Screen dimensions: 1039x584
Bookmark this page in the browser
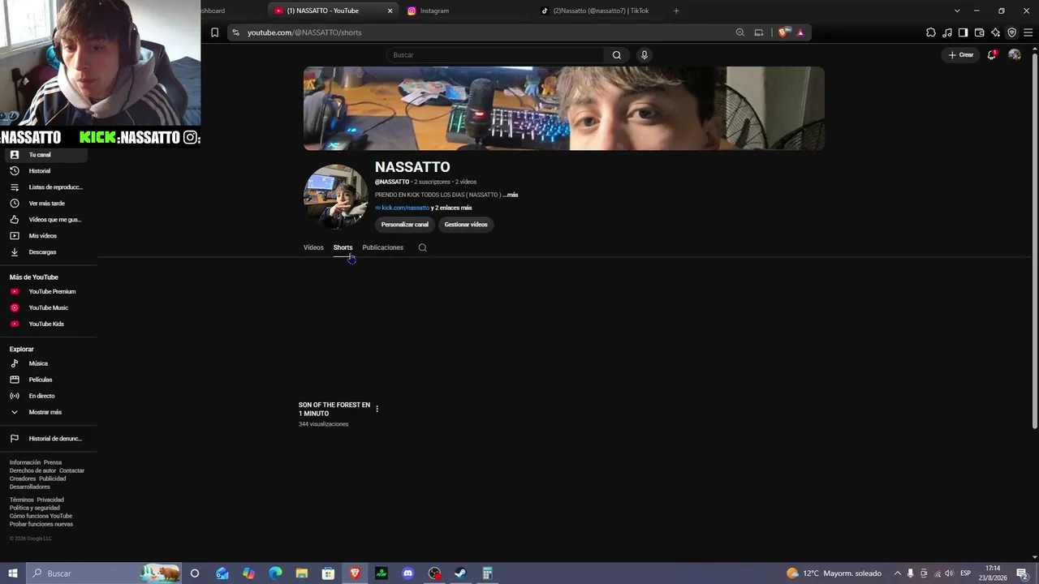click(x=214, y=32)
